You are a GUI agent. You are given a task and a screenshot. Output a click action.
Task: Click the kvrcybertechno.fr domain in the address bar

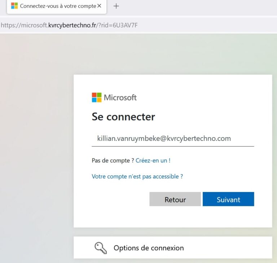click(72, 25)
